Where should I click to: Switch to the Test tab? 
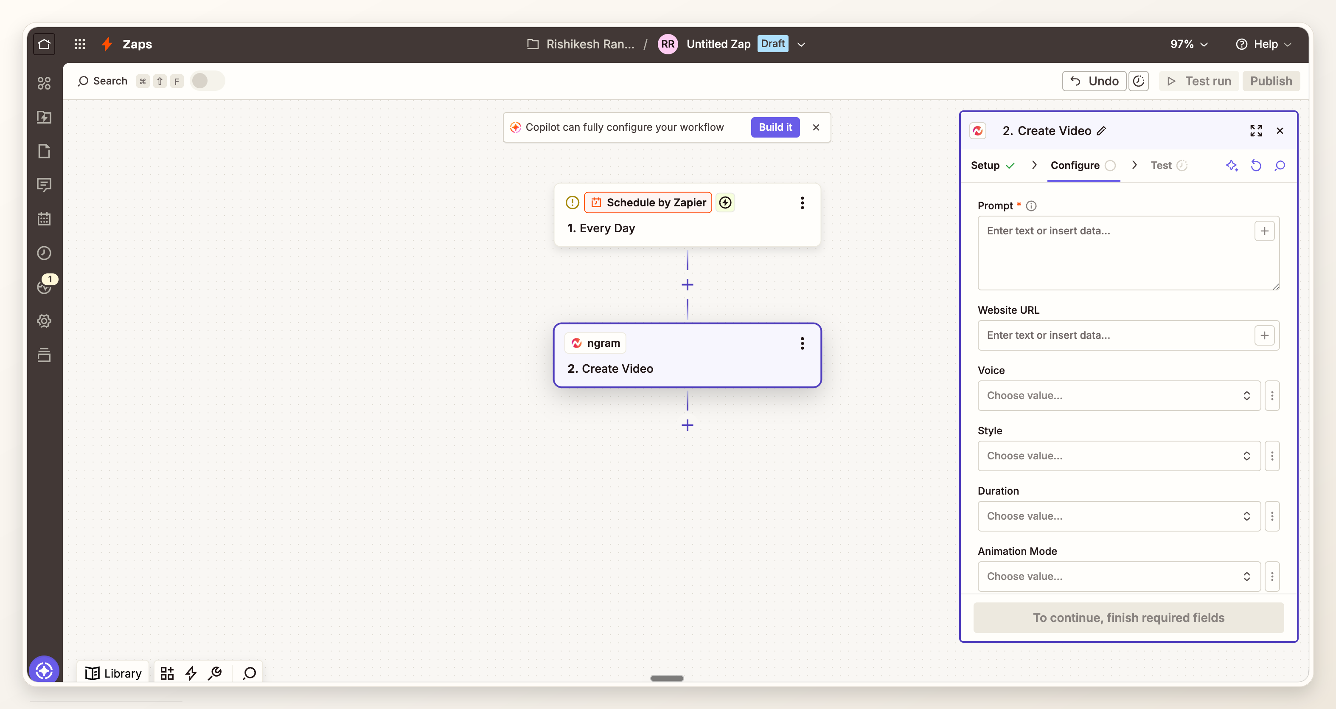point(1168,166)
